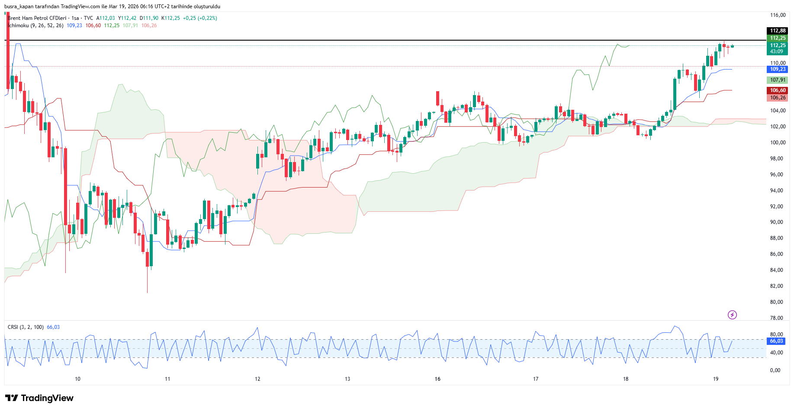The height and width of the screenshot is (411, 794).
Task: Select the CRSI (3, 2, 100) legend
Action: tap(26, 327)
